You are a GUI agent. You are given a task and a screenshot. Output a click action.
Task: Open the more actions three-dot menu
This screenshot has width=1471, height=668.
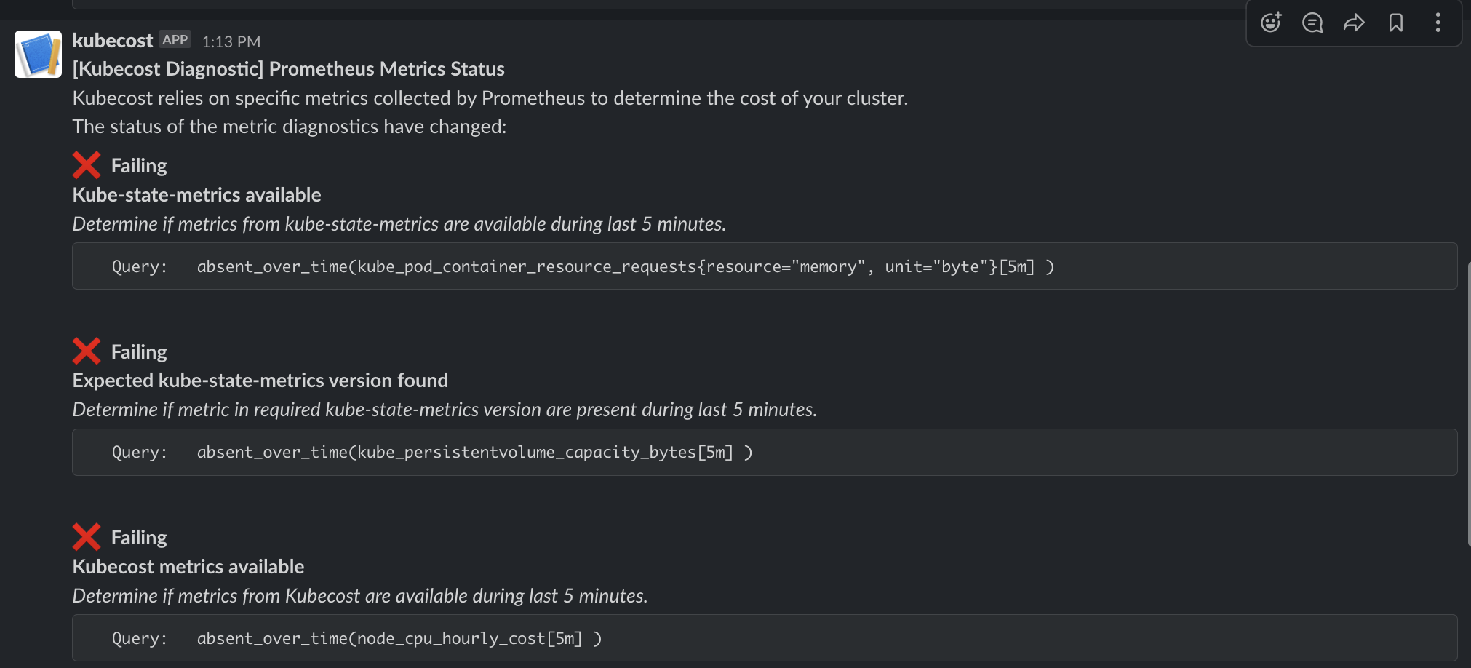[x=1438, y=23]
